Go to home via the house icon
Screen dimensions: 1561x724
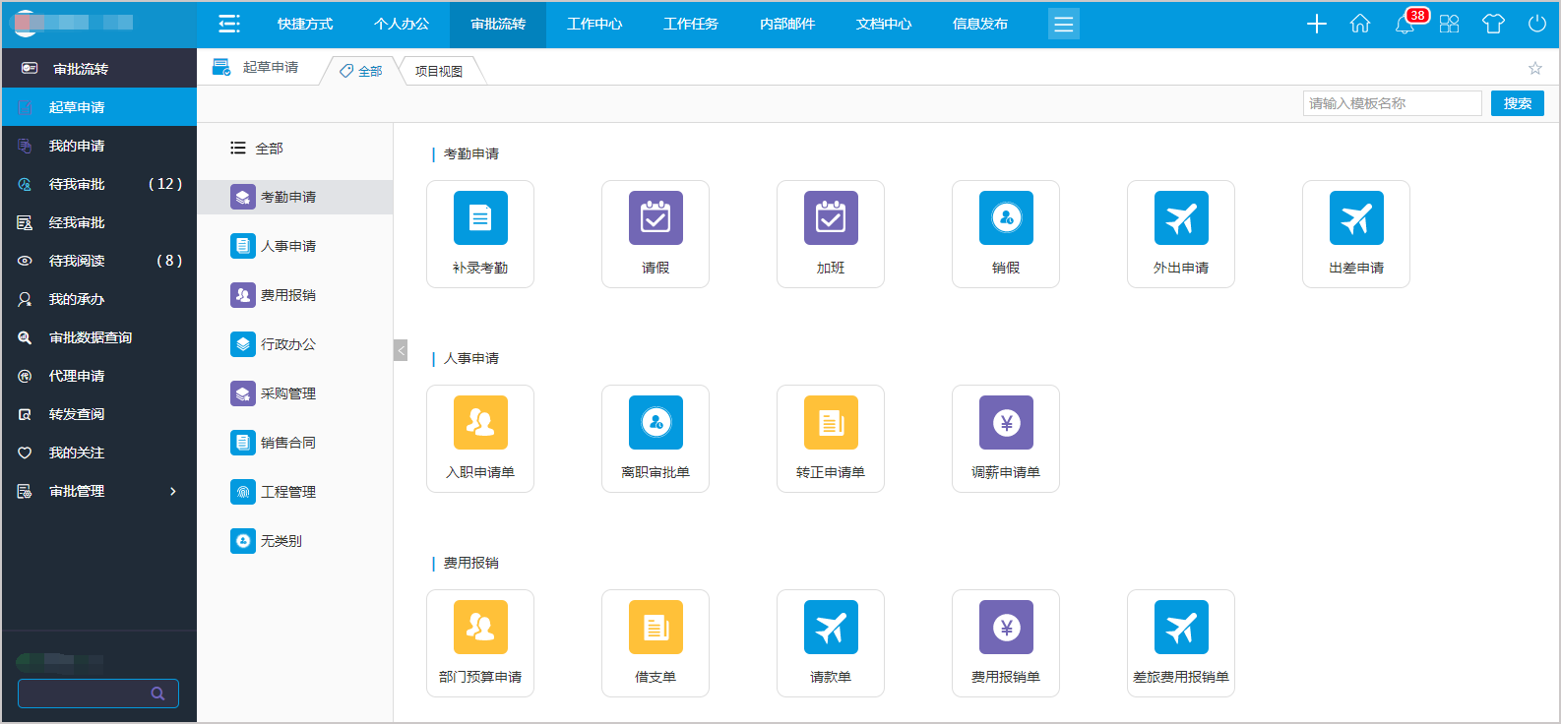point(1360,24)
